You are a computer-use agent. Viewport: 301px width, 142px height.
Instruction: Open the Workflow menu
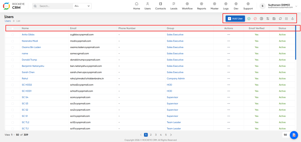coord(187,6)
